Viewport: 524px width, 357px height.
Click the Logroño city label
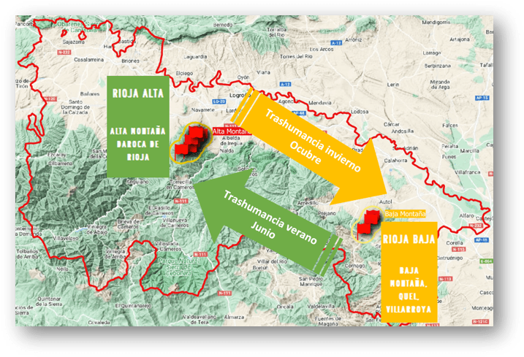coord(240,95)
